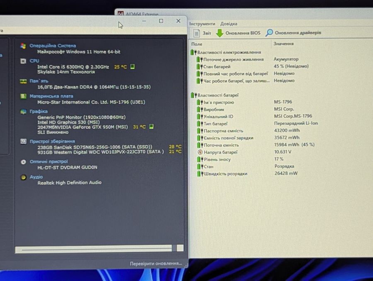The height and width of the screenshot is (281, 373).
Task: Click battery icon beside Стан батарей row
Action: (x=199, y=66)
